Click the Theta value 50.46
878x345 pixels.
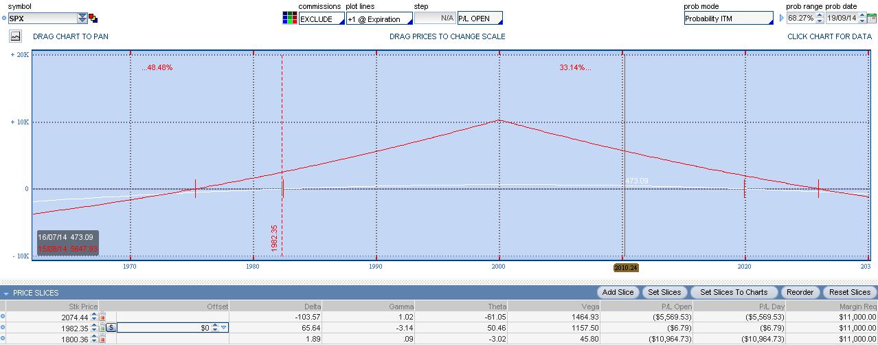point(497,328)
